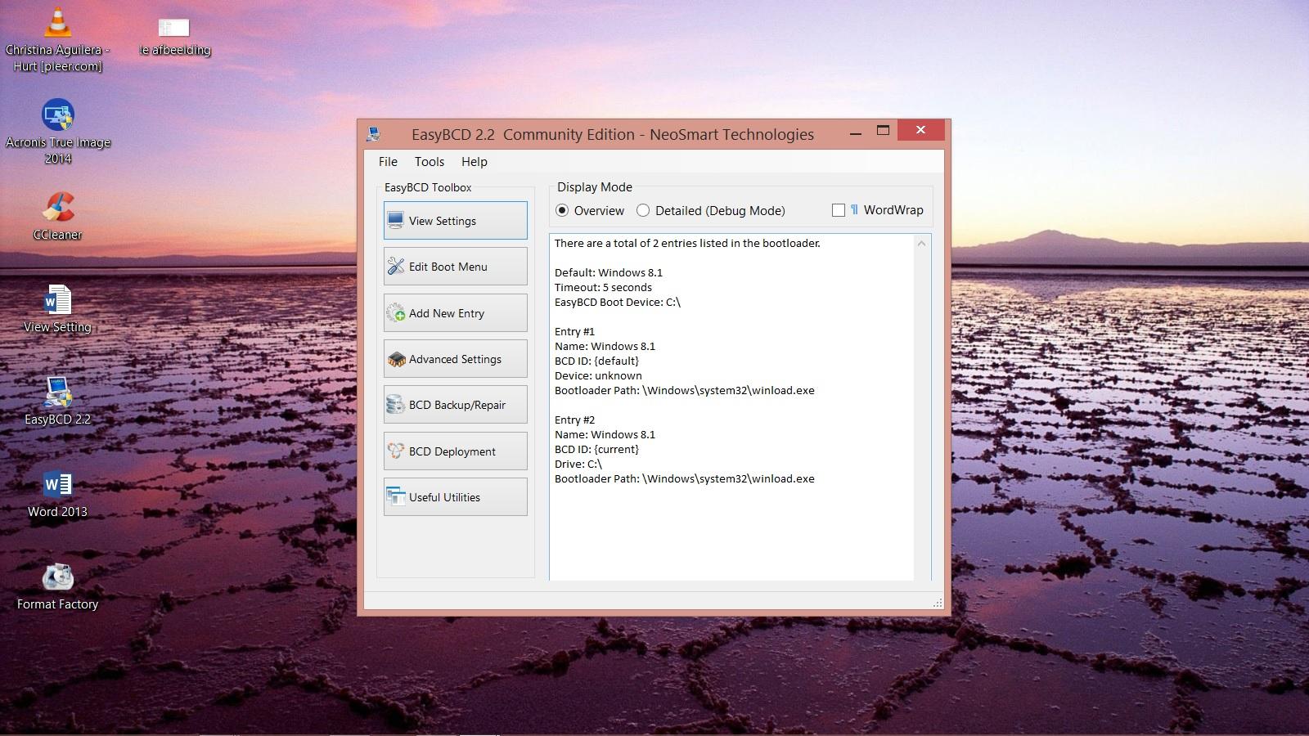Open Useful Utilities
The width and height of the screenshot is (1309, 736).
click(456, 497)
